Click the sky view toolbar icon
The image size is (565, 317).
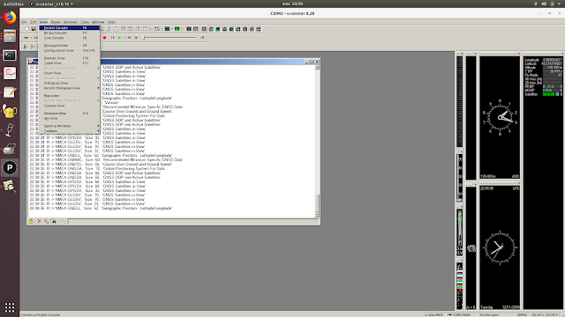point(196,29)
